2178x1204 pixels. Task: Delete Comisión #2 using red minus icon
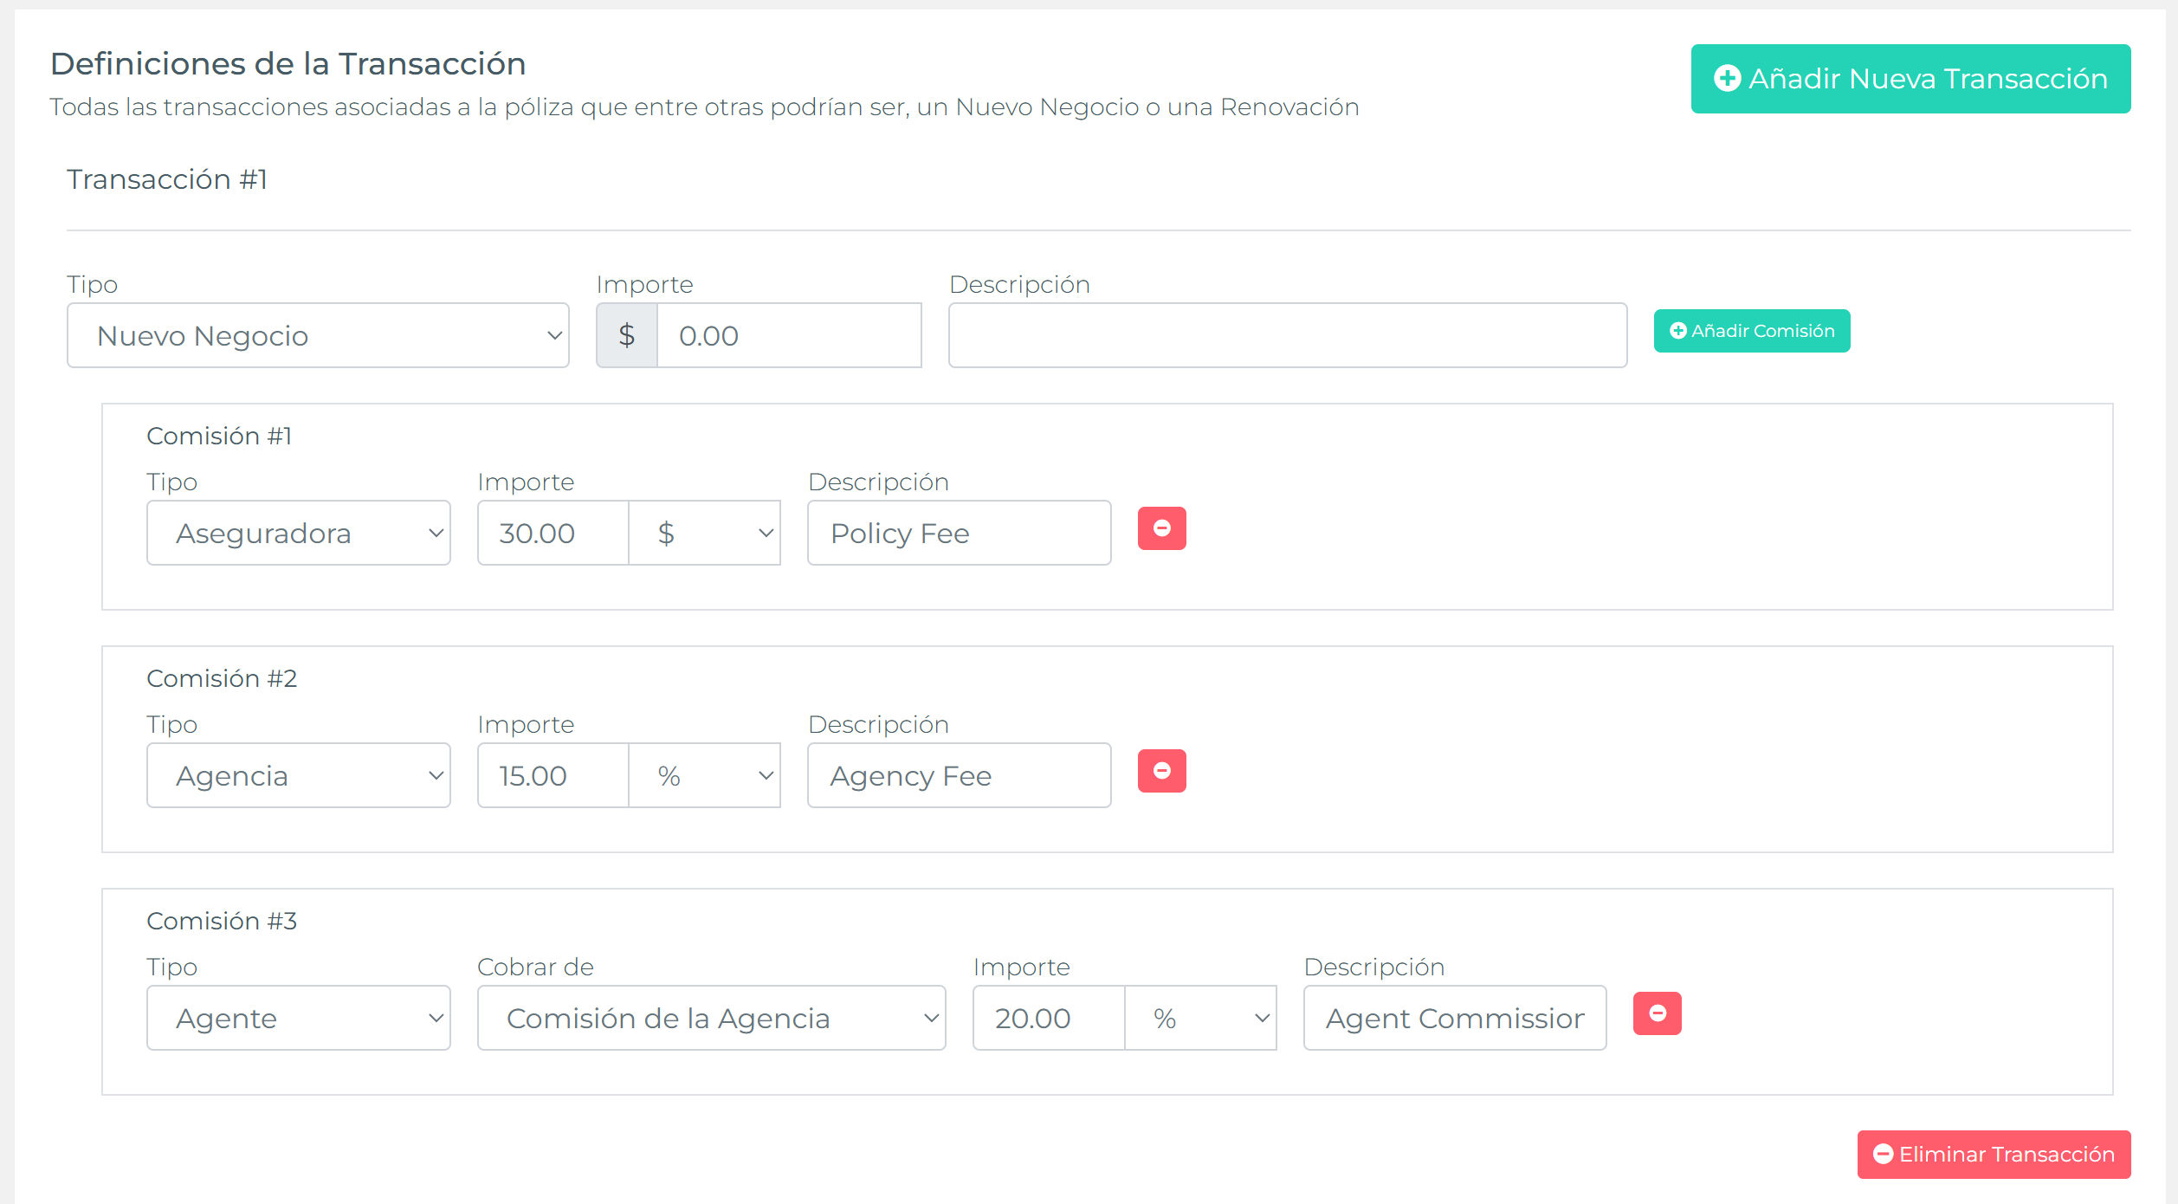tap(1161, 771)
